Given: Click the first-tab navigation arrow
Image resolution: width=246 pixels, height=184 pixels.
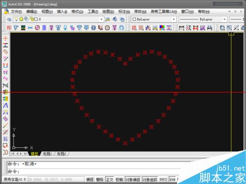Looking at the screenshot, I should [13, 154].
